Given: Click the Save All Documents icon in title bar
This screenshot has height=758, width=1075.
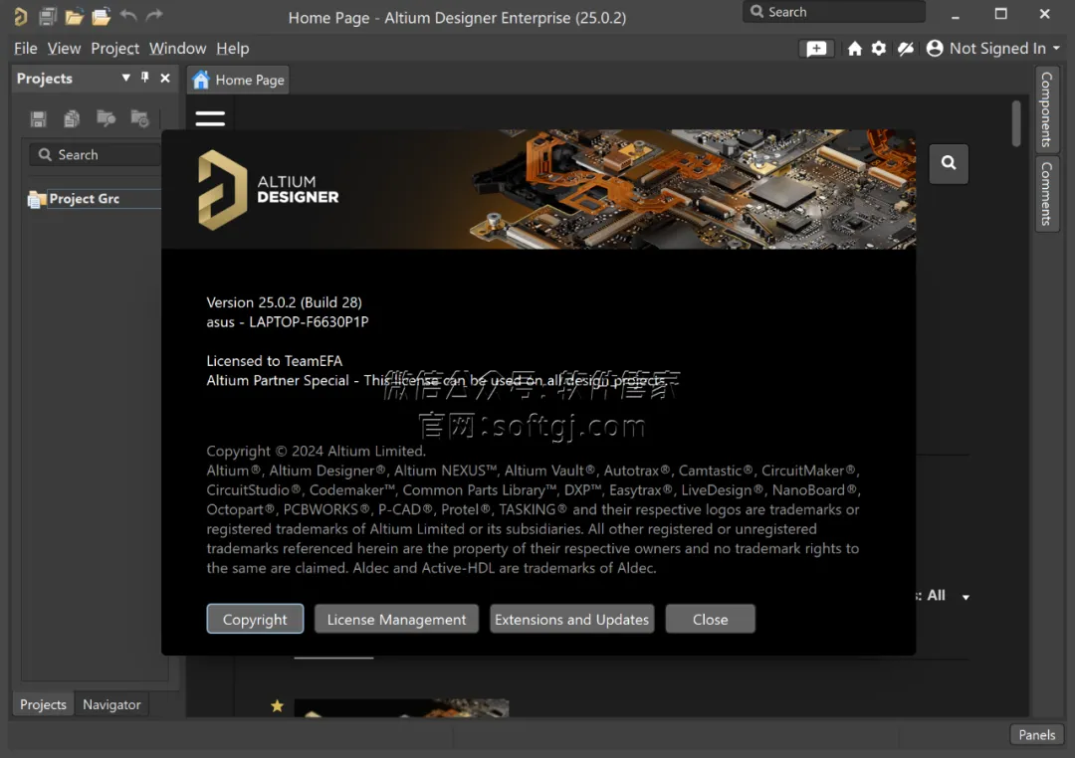Looking at the screenshot, I should 48,16.
